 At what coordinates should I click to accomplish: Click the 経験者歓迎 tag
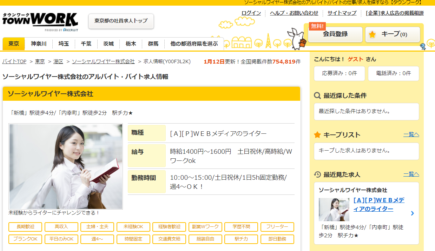(x=169, y=227)
